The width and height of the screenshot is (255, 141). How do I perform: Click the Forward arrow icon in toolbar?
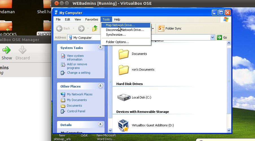(81, 28)
